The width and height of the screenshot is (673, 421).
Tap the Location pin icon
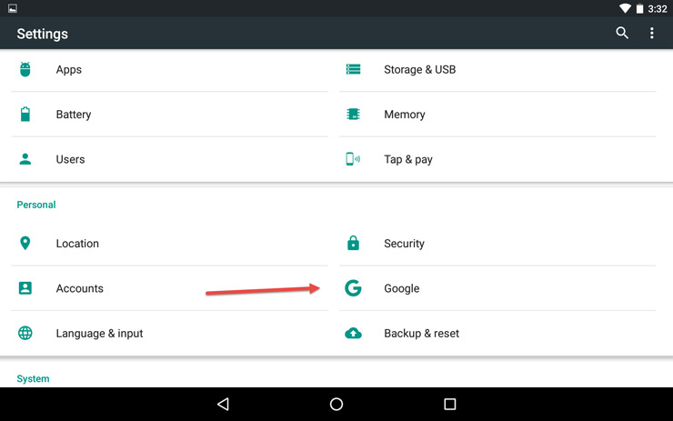click(25, 243)
